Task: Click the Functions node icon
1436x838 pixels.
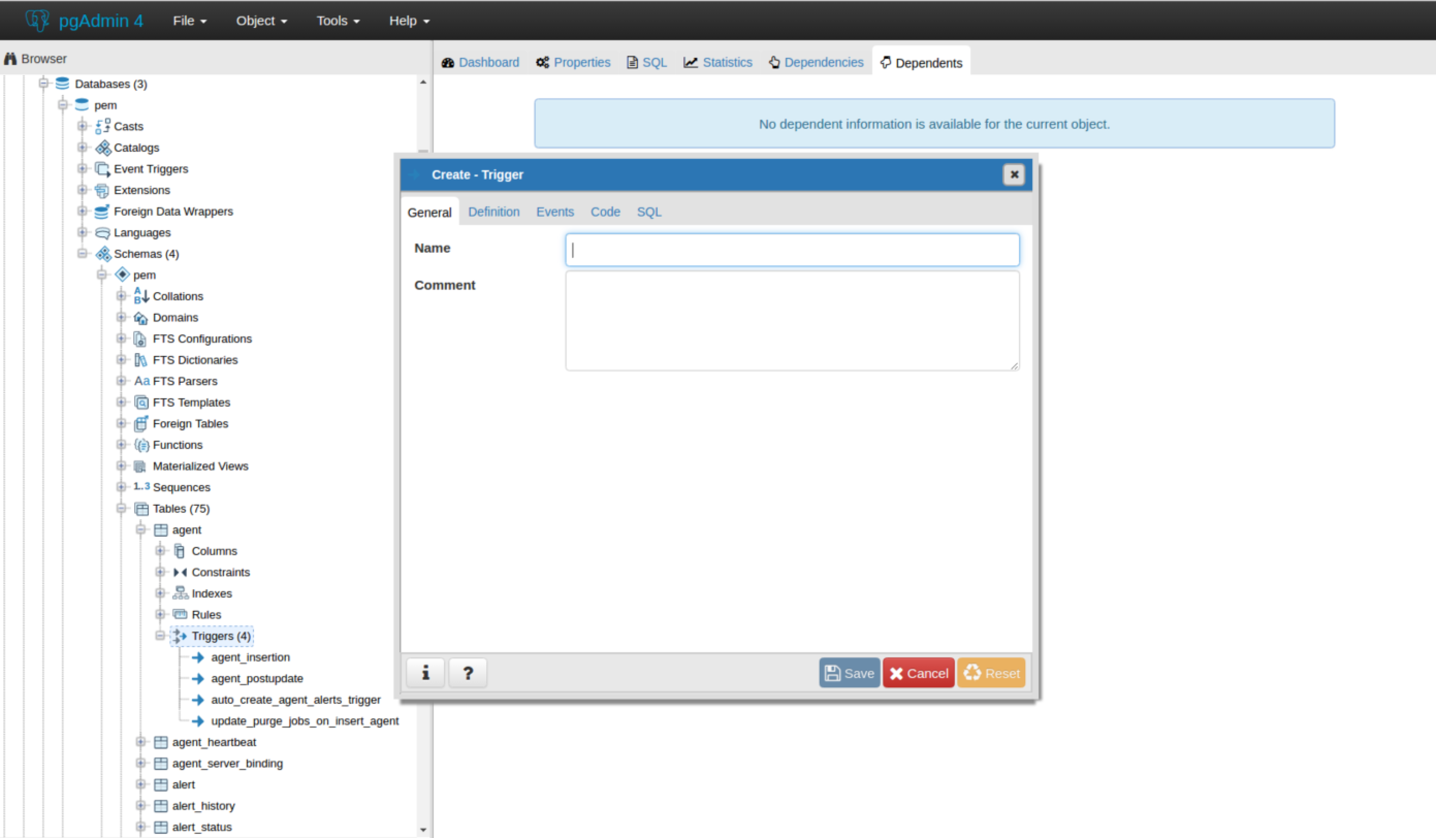Action: (x=141, y=445)
